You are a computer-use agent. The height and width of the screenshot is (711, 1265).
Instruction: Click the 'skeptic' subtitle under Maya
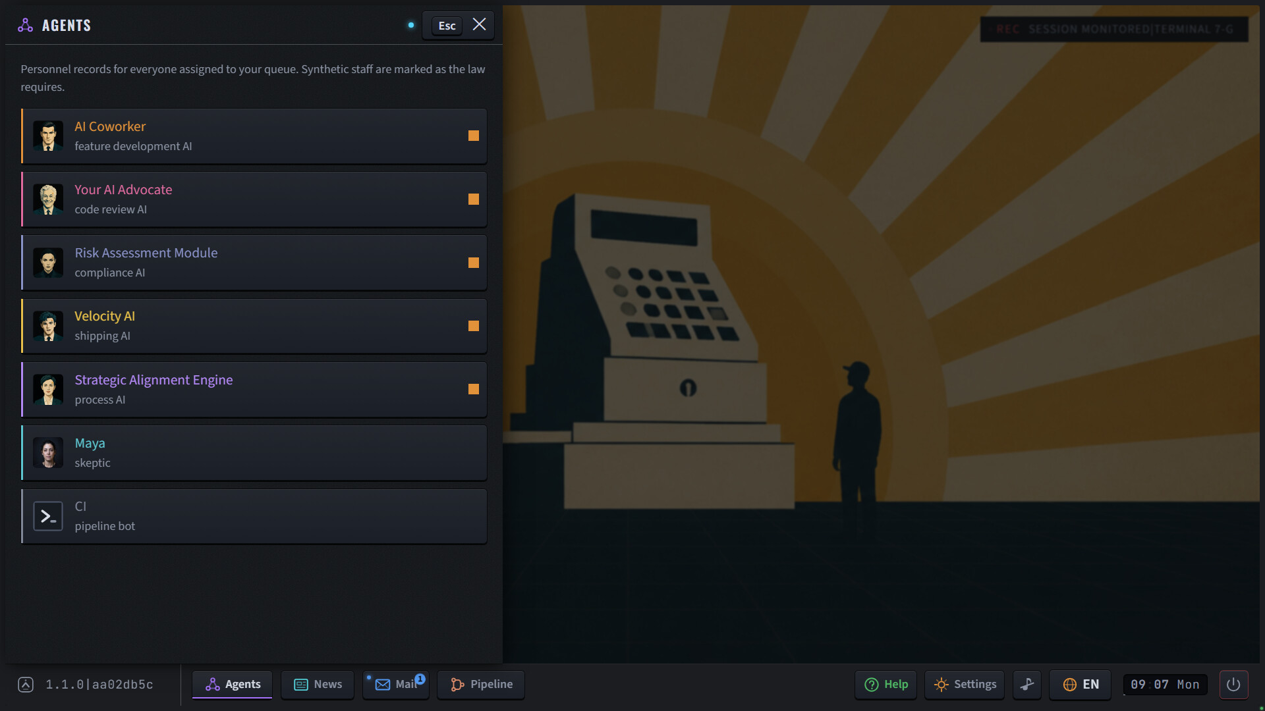(x=92, y=463)
